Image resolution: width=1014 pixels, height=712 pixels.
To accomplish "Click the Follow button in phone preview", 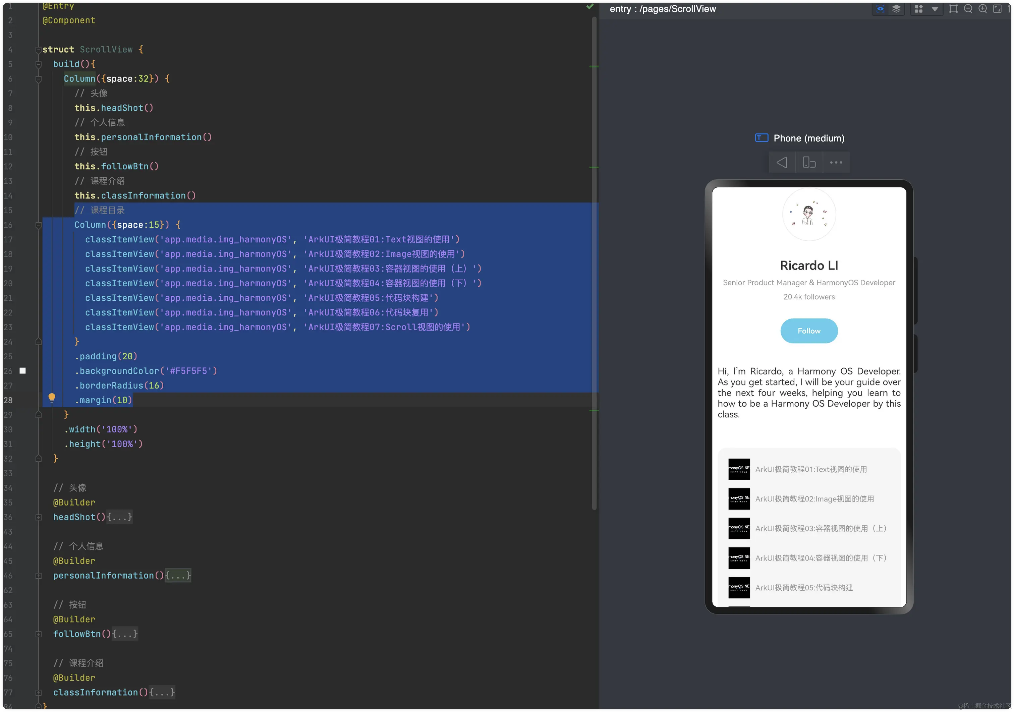I will coord(809,331).
